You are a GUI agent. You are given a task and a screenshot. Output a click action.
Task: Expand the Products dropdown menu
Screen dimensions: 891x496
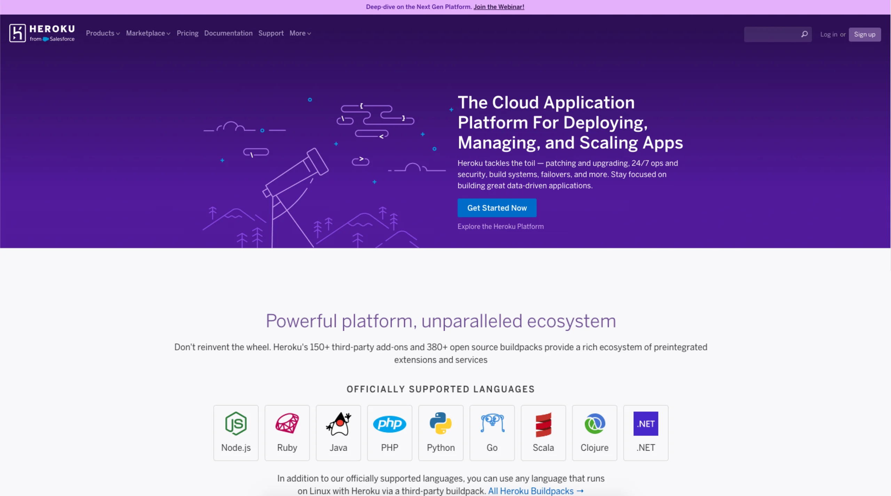point(103,33)
